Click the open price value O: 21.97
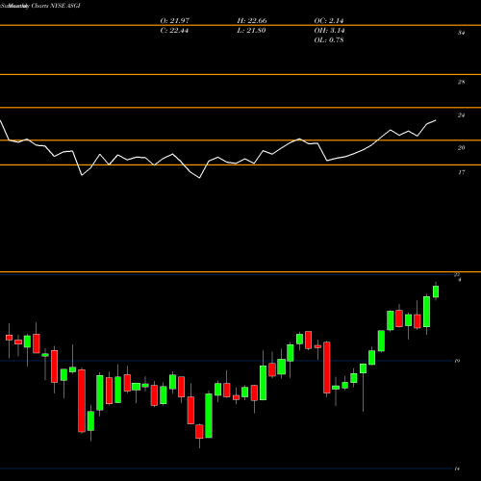481x481 pixels. pyautogui.click(x=175, y=21)
